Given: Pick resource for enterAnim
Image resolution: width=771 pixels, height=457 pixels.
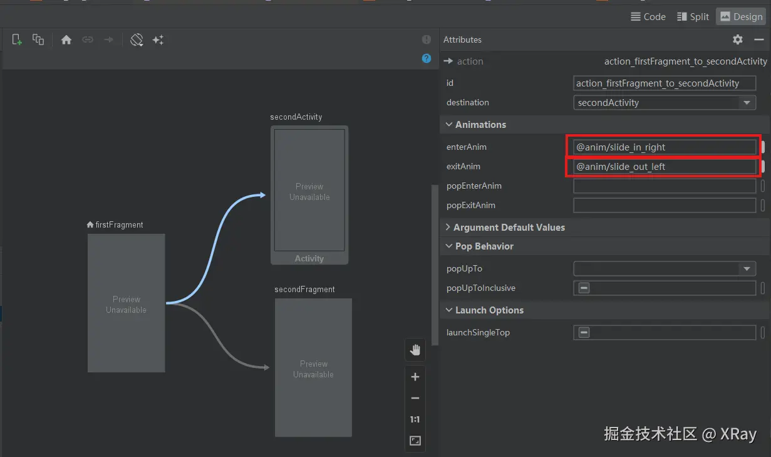Looking at the screenshot, I should [x=763, y=147].
